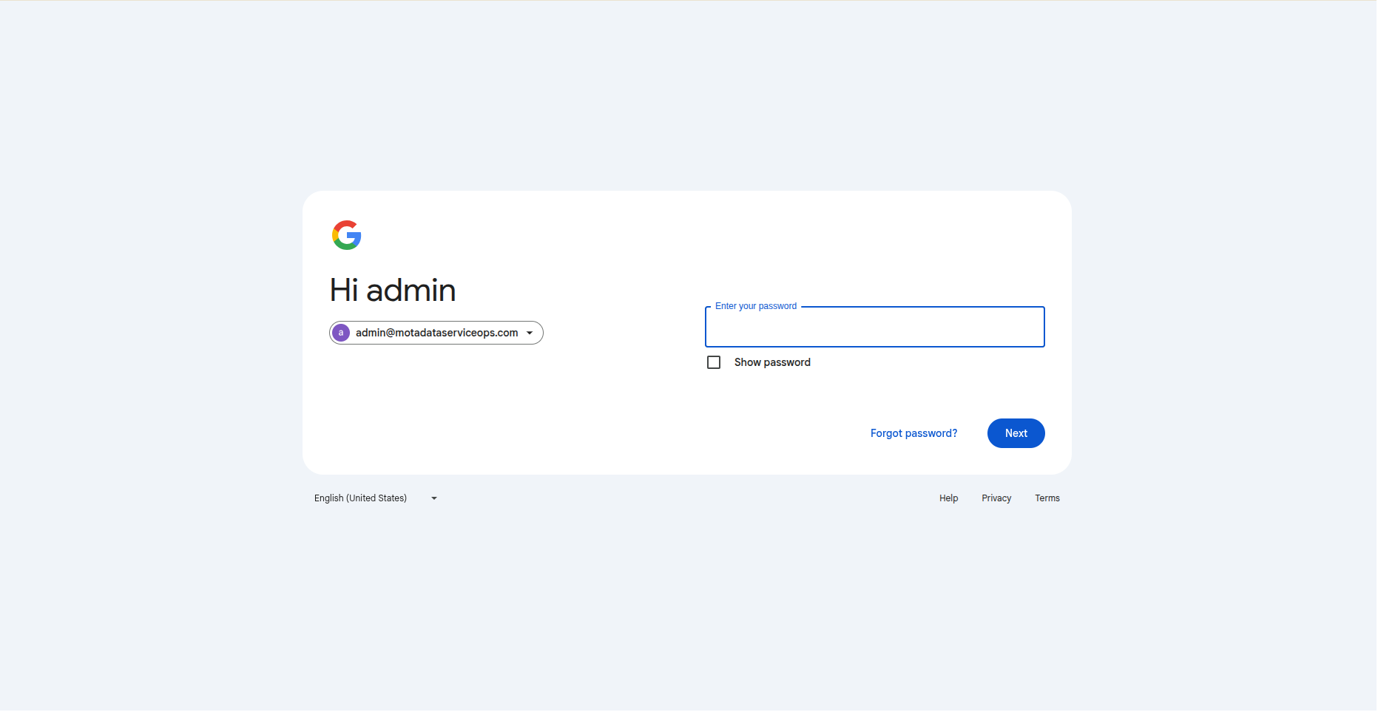Click the Next button
The width and height of the screenshot is (1378, 712).
tap(1016, 433)
